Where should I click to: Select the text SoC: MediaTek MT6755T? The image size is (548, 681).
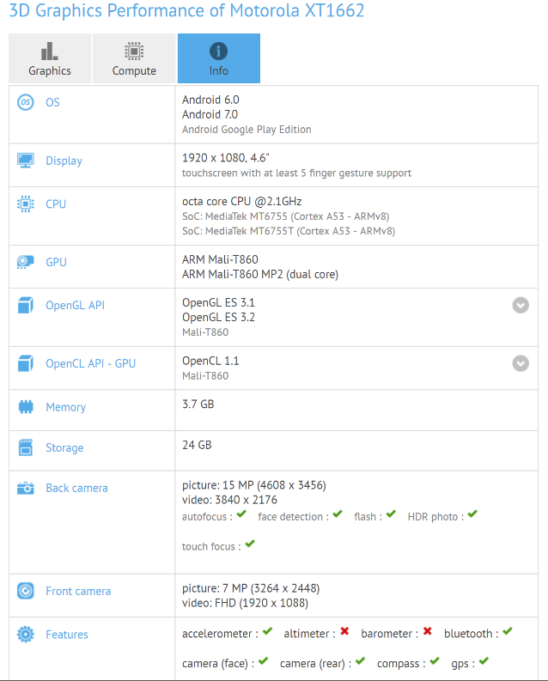point(238,231)
